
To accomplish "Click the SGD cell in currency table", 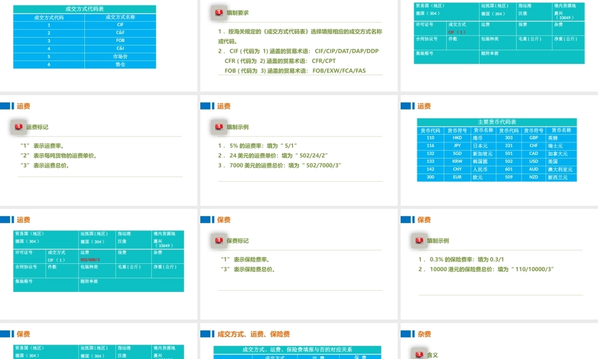I will [457, 154].
